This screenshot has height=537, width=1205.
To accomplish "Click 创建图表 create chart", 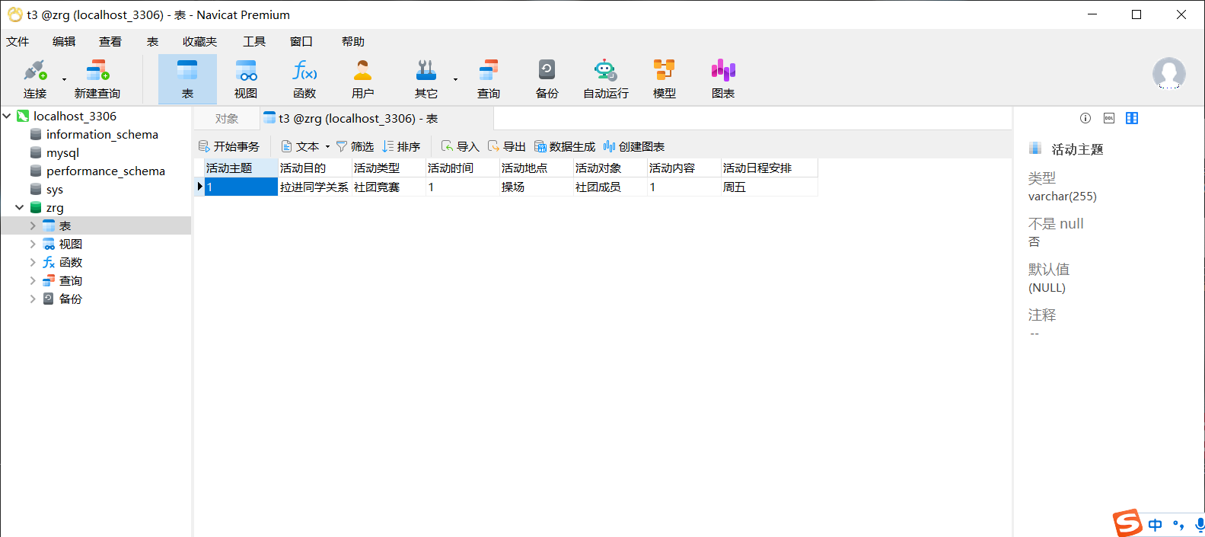I will (634, 146).
